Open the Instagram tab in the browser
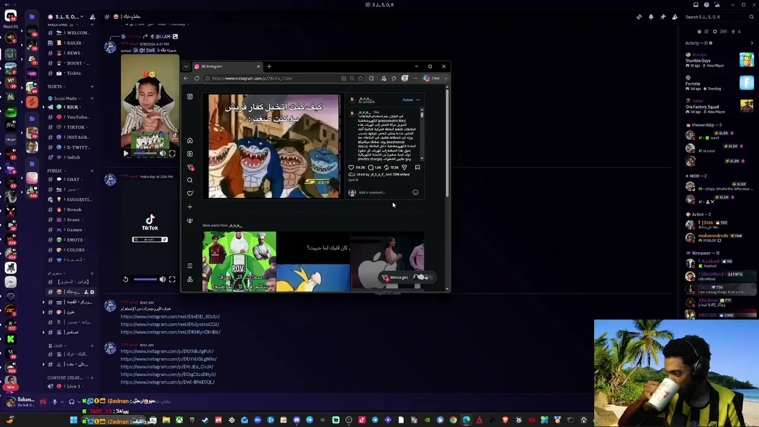759x427 pixels. [x=228, y=66]
